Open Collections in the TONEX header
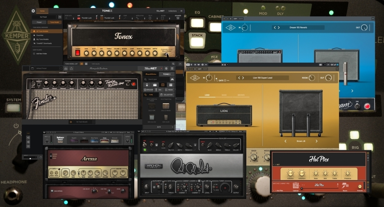The height and width of the screenshot is (207, 384). (173, 11)
